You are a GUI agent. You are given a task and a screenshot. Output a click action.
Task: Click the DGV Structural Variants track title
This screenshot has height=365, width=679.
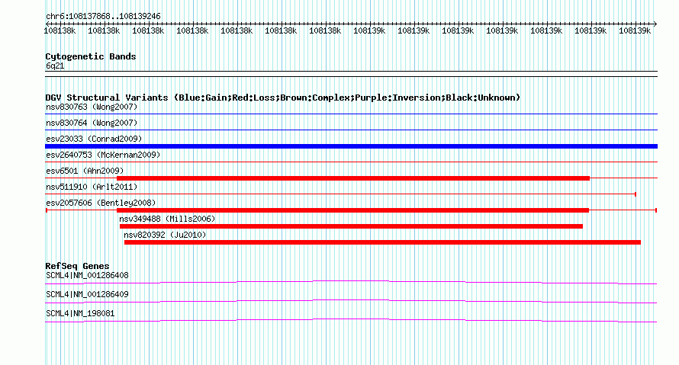point(282,98)
